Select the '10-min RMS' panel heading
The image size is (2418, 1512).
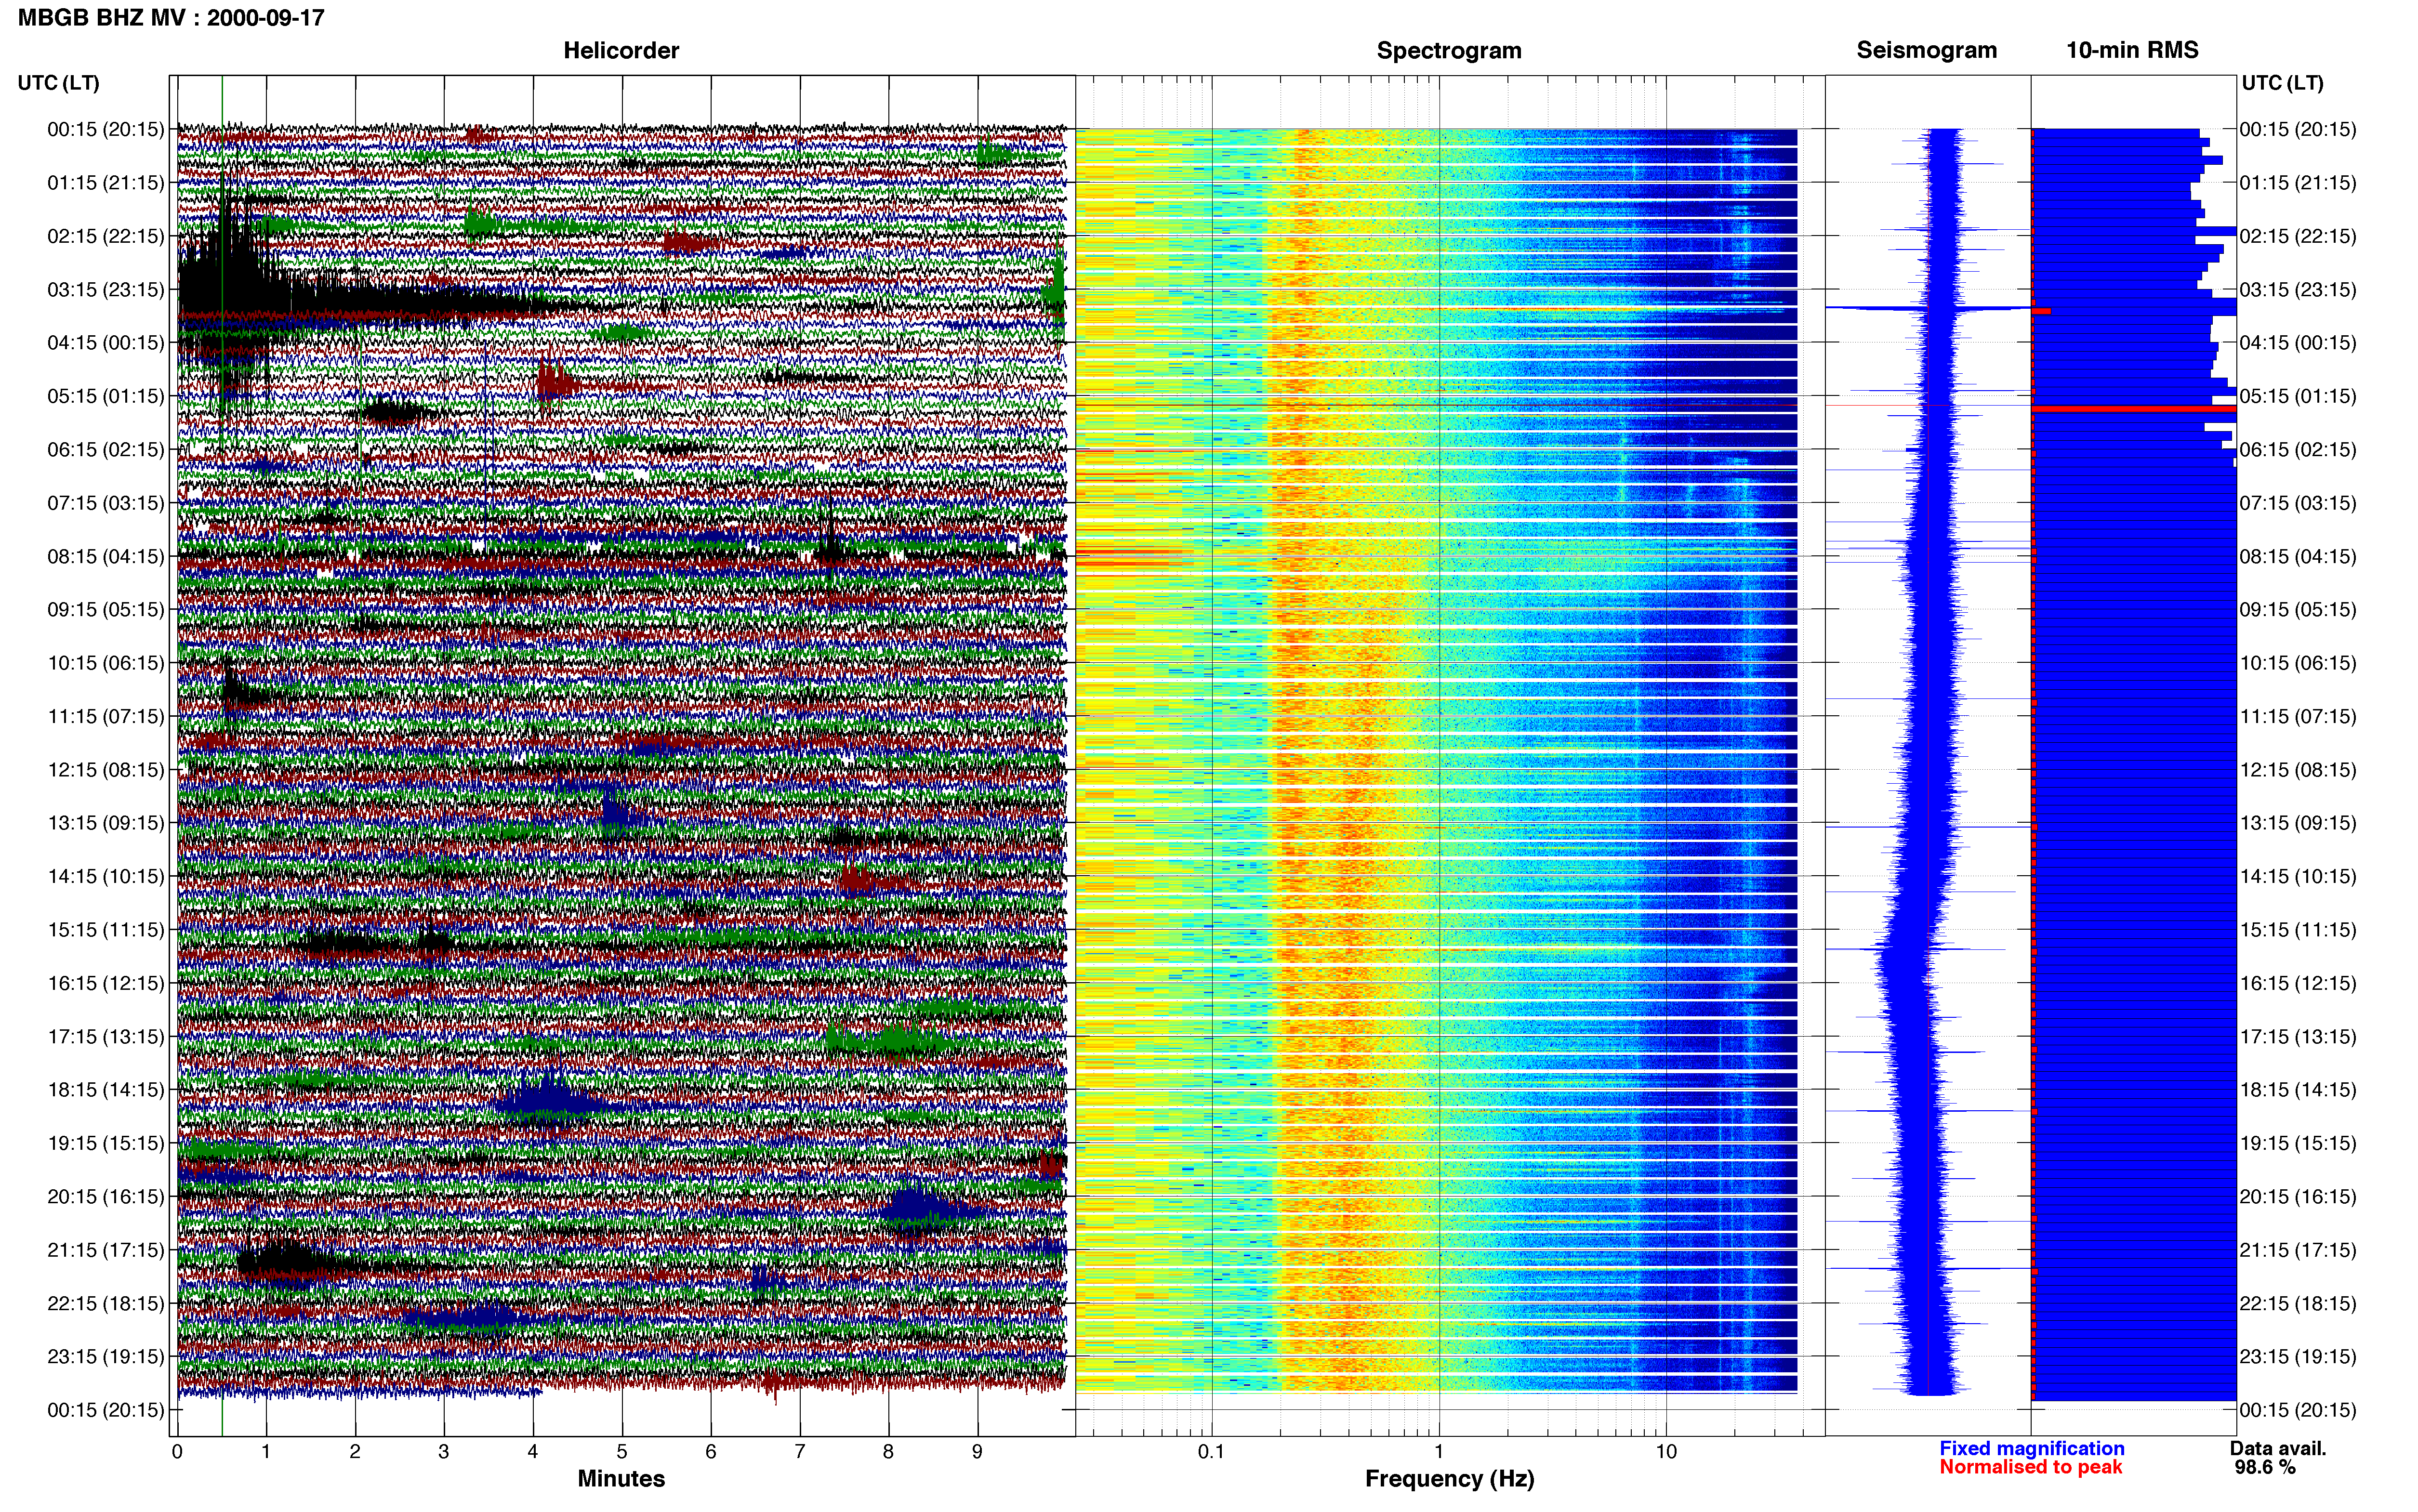[x=2132, y=51]
